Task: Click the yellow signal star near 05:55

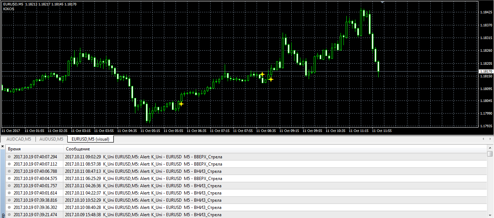Action: 181,104
